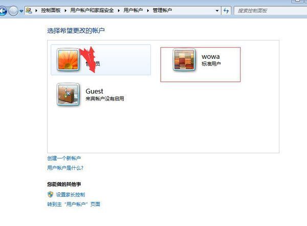
Task: Click the 管理帐户 breadcrumb item
Action: (162, 10)
